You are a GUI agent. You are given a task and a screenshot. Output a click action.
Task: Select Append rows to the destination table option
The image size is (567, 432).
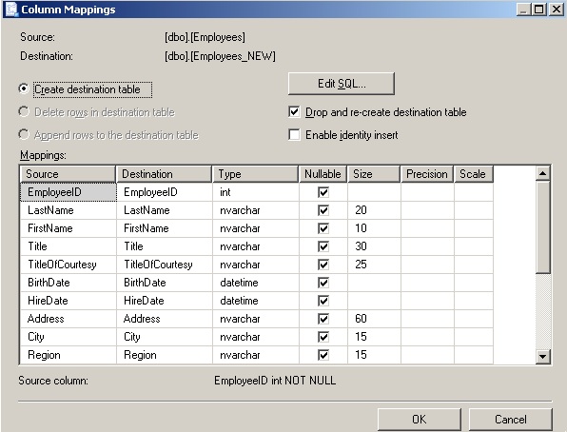click(24, 134)
